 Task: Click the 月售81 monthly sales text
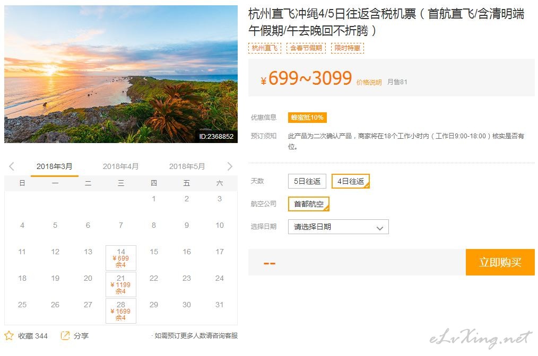(x=397, y=82)
